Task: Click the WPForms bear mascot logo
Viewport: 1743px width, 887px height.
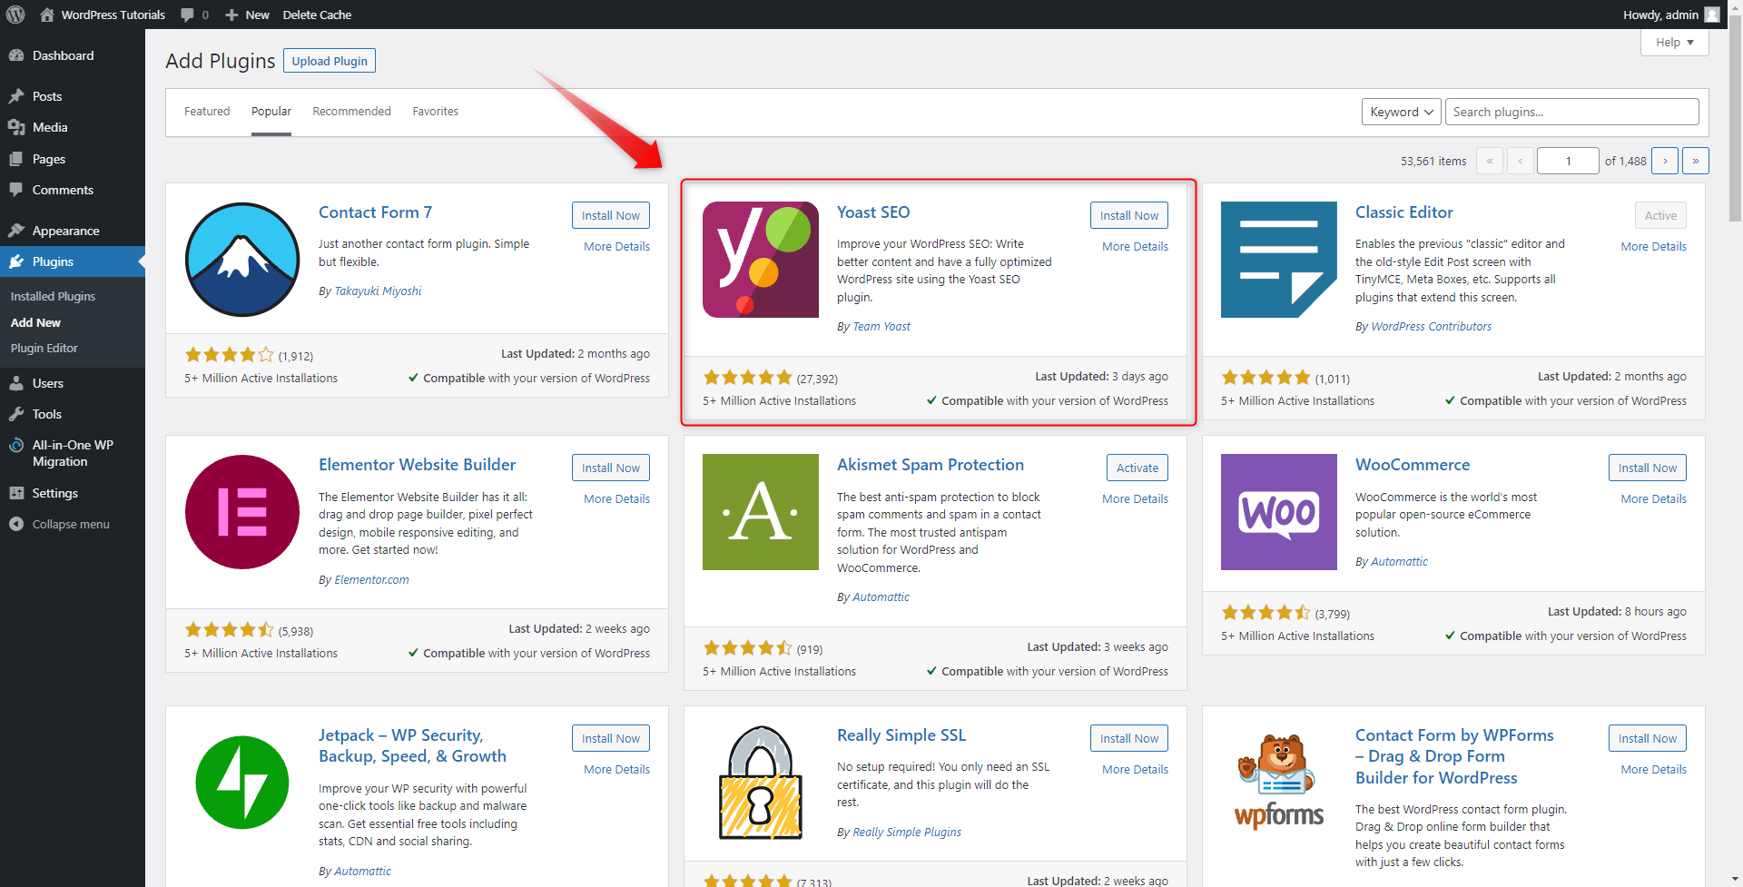Action: point(1279,783)
